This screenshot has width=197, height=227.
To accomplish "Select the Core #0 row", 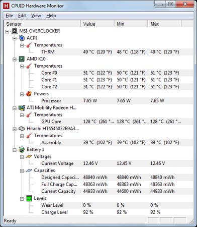I will coord(117,73).
